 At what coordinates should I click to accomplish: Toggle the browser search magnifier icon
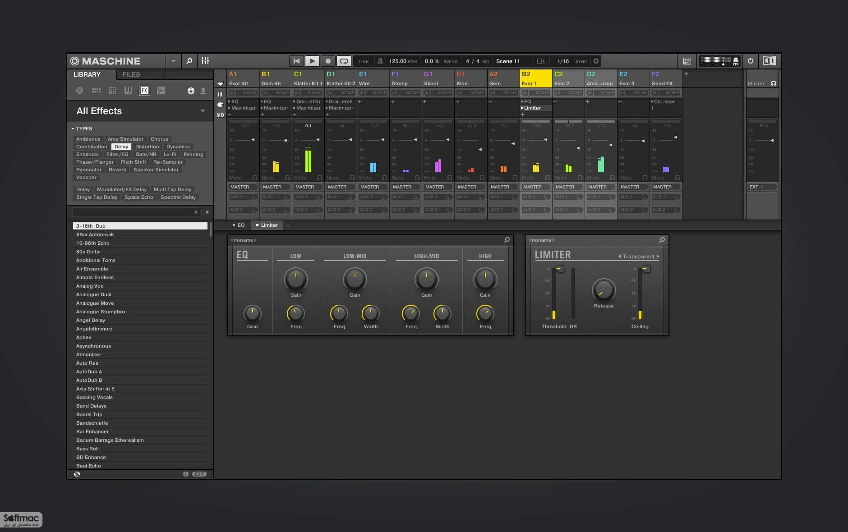click(189, 61)
